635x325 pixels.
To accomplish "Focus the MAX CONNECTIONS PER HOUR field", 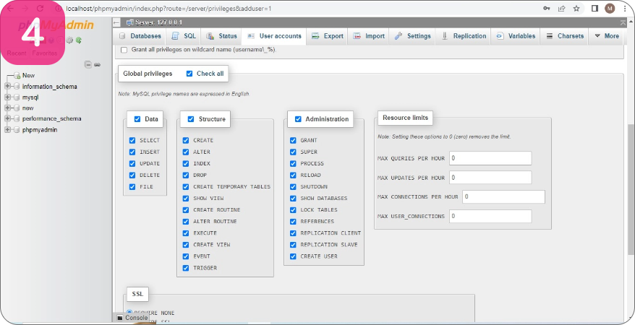I will coord(503,197).
